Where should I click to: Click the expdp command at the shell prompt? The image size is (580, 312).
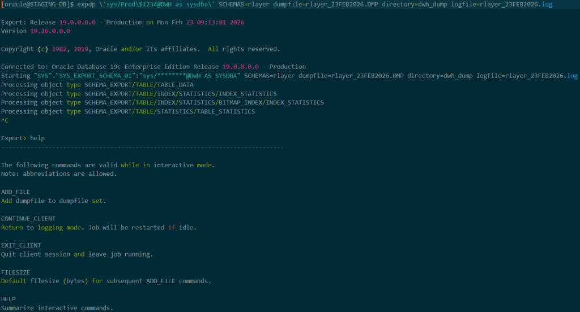click(86, 5)
